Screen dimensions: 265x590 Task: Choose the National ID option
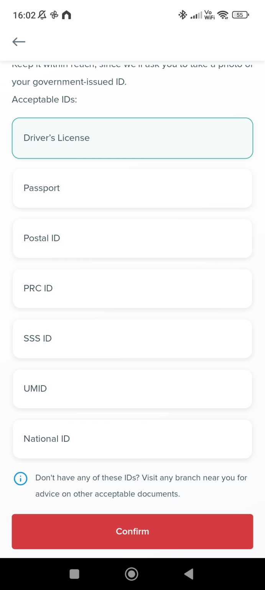(132, 439)
